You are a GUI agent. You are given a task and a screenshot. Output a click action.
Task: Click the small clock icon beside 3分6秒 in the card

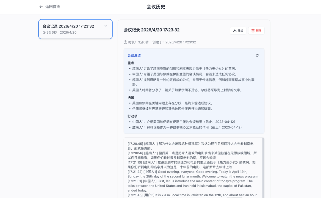tap(44, 32)
